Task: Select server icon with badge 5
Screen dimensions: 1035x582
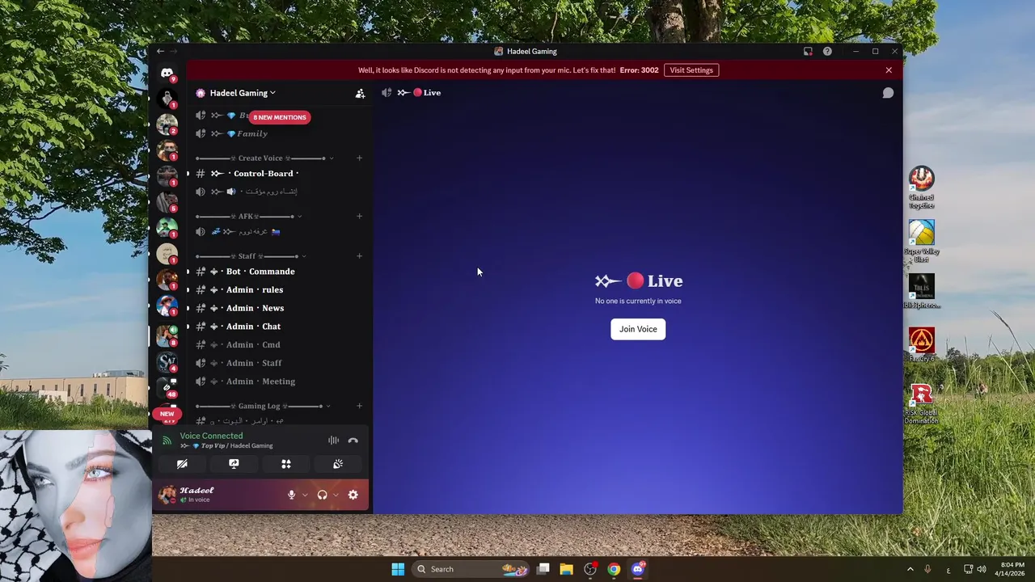Action: (x=167, y=202)
